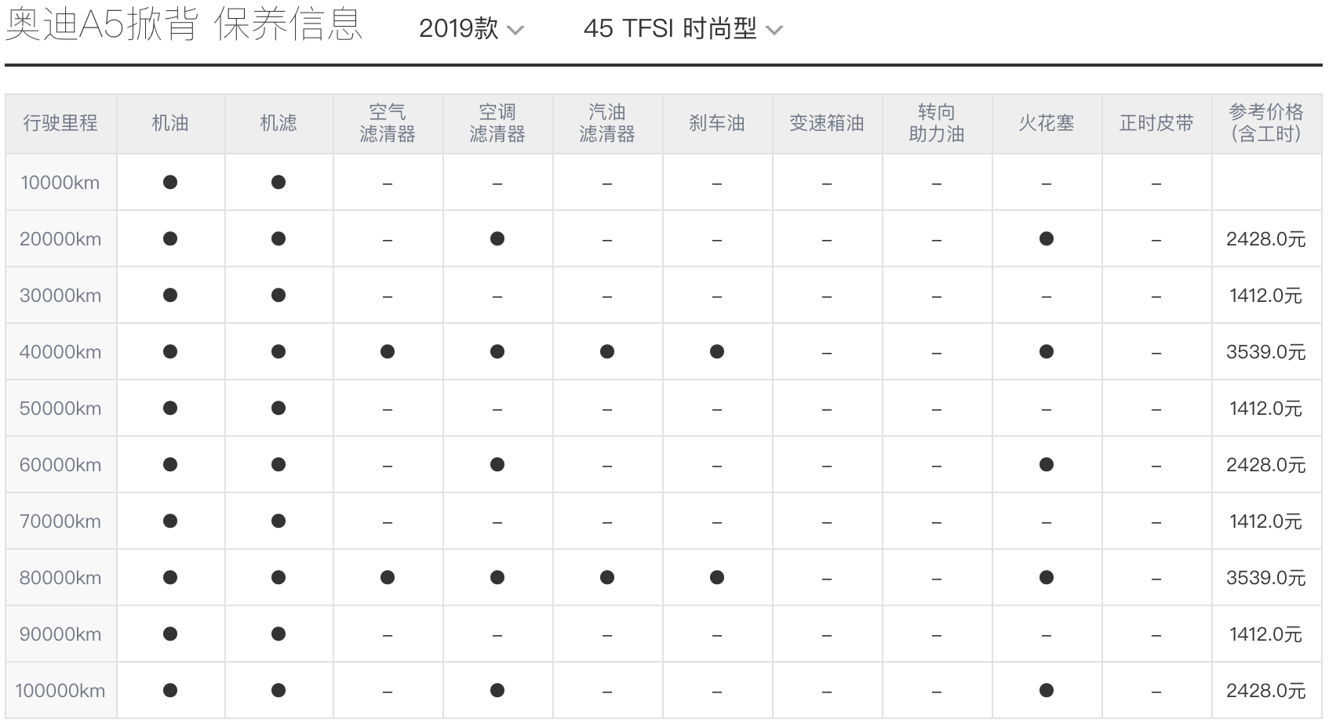The width and height of the screenshot is (1329, 723).
Task: Select the 火花塞 column header
Action: pyautogui.click(x=1047, y=123)
